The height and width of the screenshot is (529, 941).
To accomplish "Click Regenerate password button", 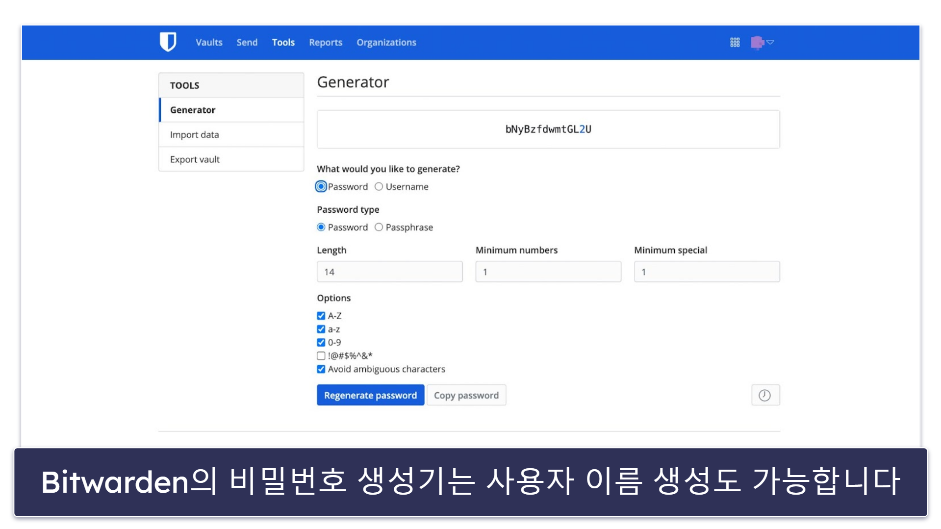I will coord(371,395).
